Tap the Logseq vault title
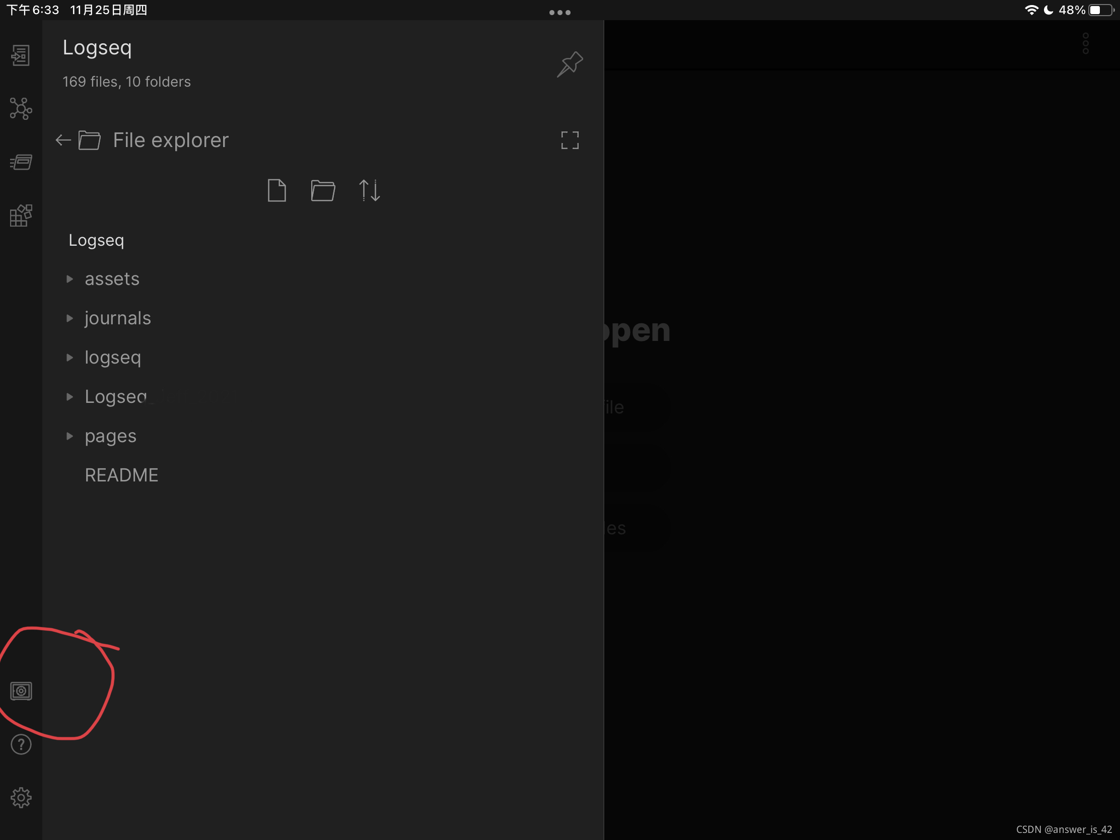This screenshot has width=1120, height=840. (97, 48)
